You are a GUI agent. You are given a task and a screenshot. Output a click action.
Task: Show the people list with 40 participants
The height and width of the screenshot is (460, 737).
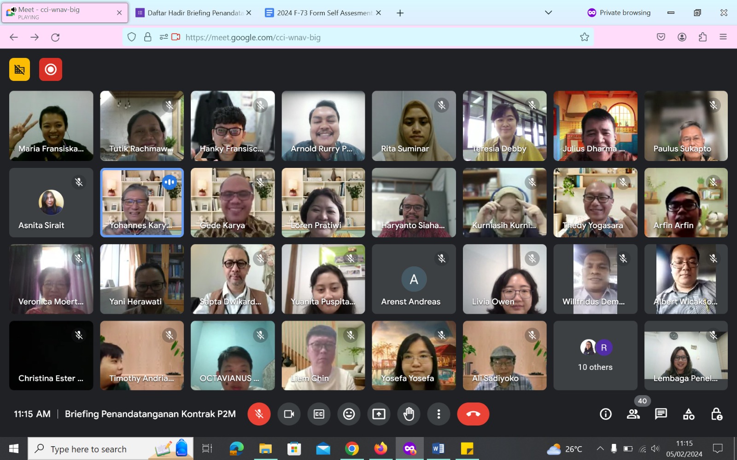[633, 414]
